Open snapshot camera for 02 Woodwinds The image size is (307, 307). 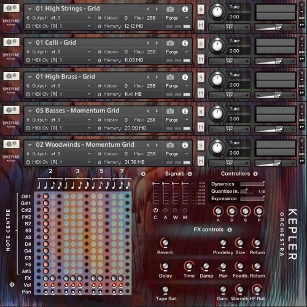[x=170, y=145]
